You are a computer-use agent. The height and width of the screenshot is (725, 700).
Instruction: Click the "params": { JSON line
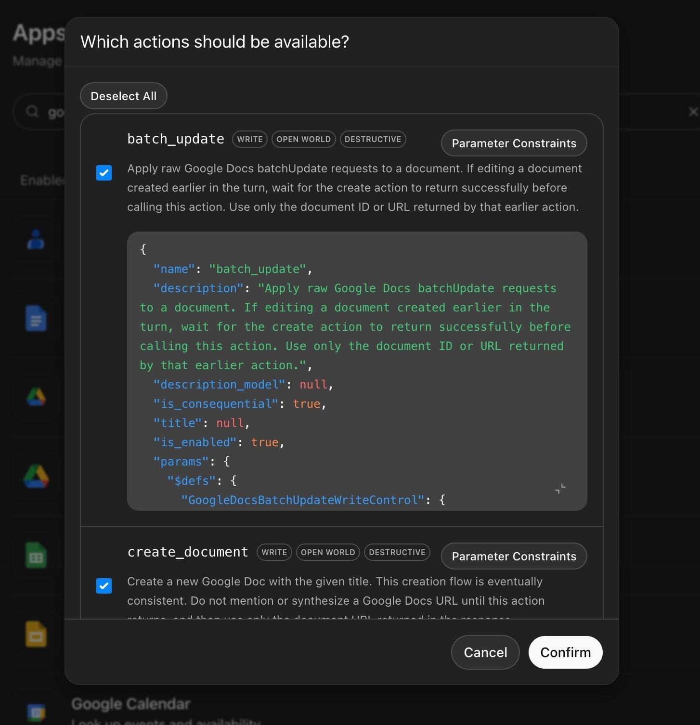(x=192, y=462)
